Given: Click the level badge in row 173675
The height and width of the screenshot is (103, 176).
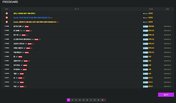Looking at the screenshot, I should coord(145,87).
